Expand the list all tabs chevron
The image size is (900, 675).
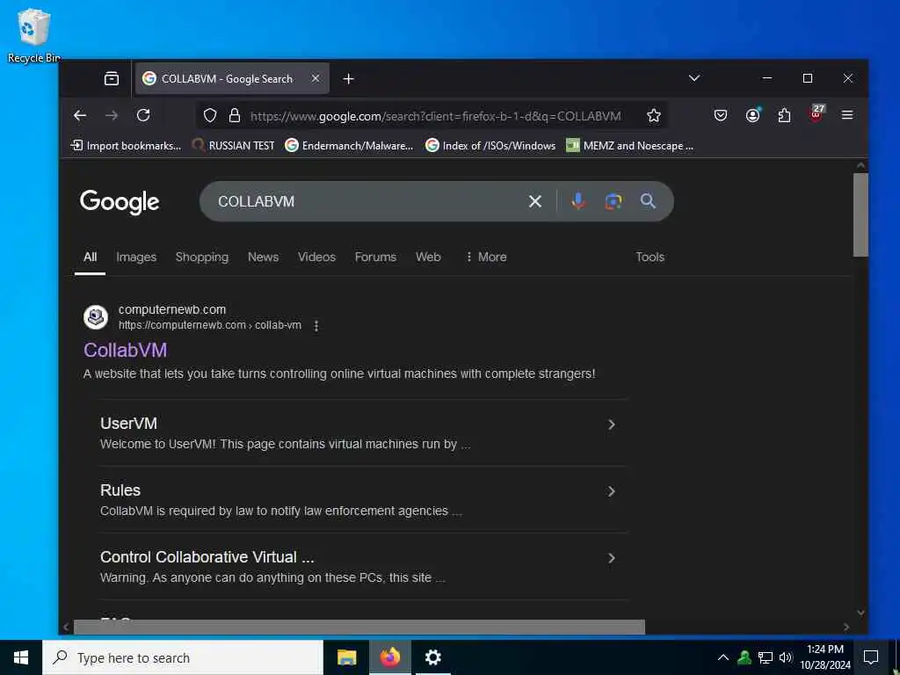pyautogui.click(x=694, y=78)
